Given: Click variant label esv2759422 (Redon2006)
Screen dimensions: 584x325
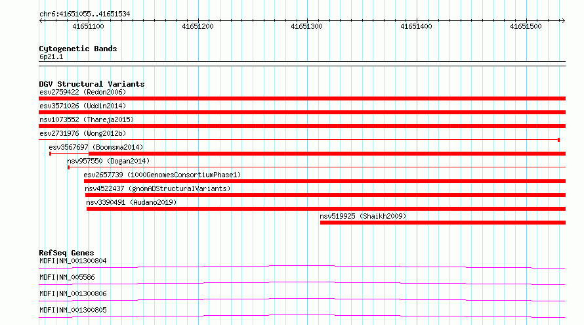Looking at the screenshot, I should [83, 92].
